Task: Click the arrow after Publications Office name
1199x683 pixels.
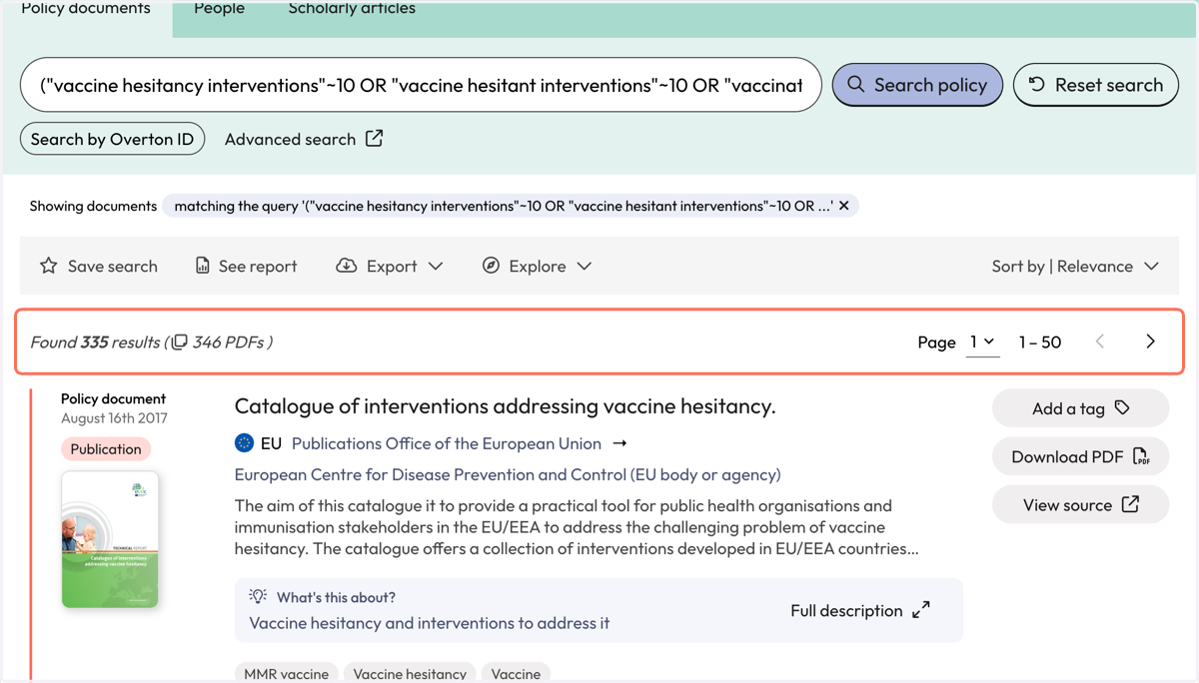Action: (619, 443)
